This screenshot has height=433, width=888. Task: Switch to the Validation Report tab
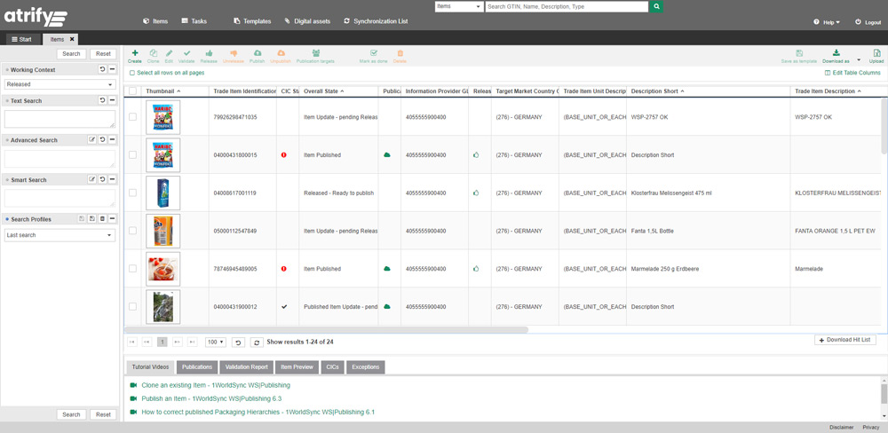coord(246,366)
